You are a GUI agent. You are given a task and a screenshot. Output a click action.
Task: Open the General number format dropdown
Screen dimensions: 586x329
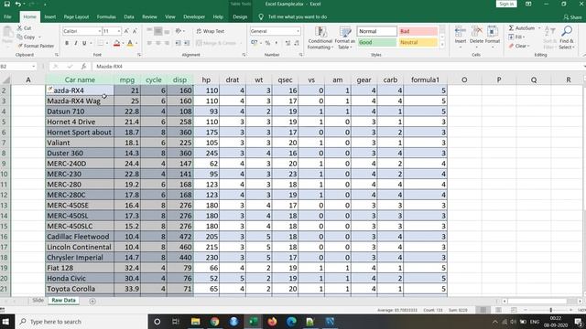[298, 31]
